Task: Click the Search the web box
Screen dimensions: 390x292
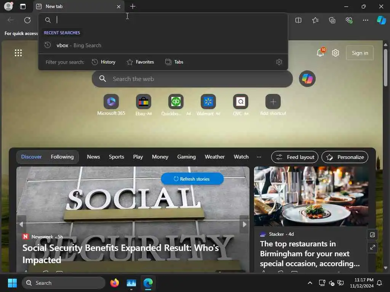Action: pos(192,79)
